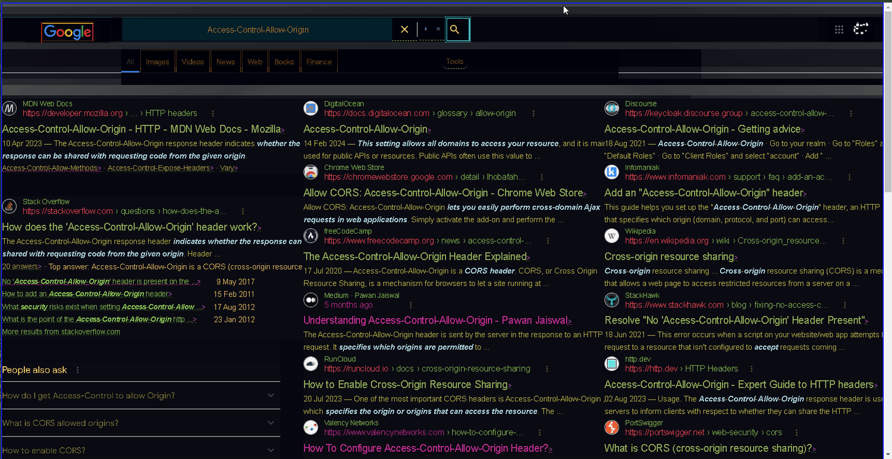Expand "How do I get Access-Control to allow Origin?"
This screenshot has height=459, width=892.
pyautogui.click(x=140, y=396)
